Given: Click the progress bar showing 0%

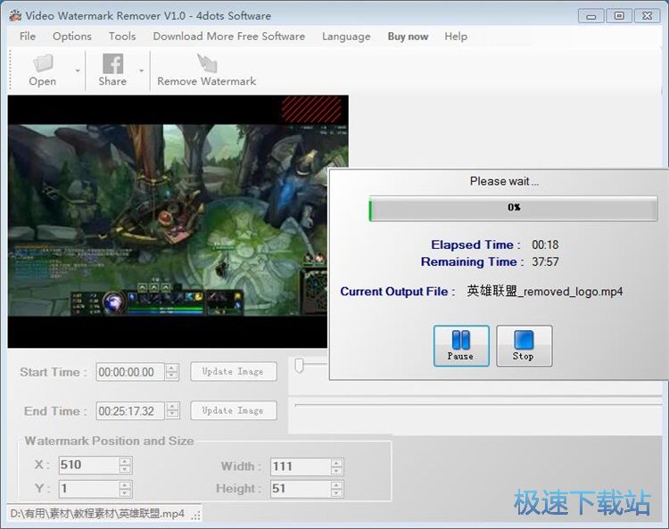Looking at the screenshot, I should (x=513, y=208).
